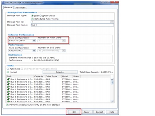Toggle Use Power Saving Eligible Disks checkbox
The image size is (155, 116).
point(22,69)
